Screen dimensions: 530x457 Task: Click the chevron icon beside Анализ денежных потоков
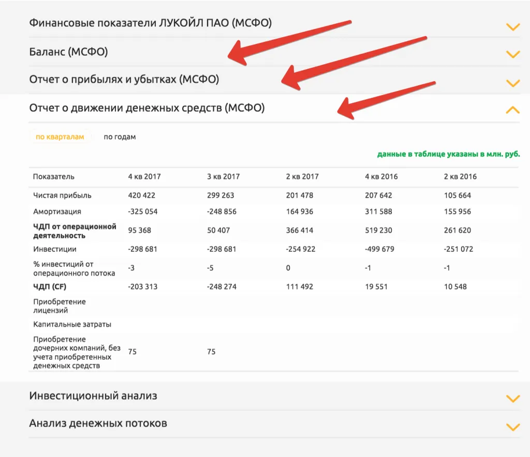(512, 426)
